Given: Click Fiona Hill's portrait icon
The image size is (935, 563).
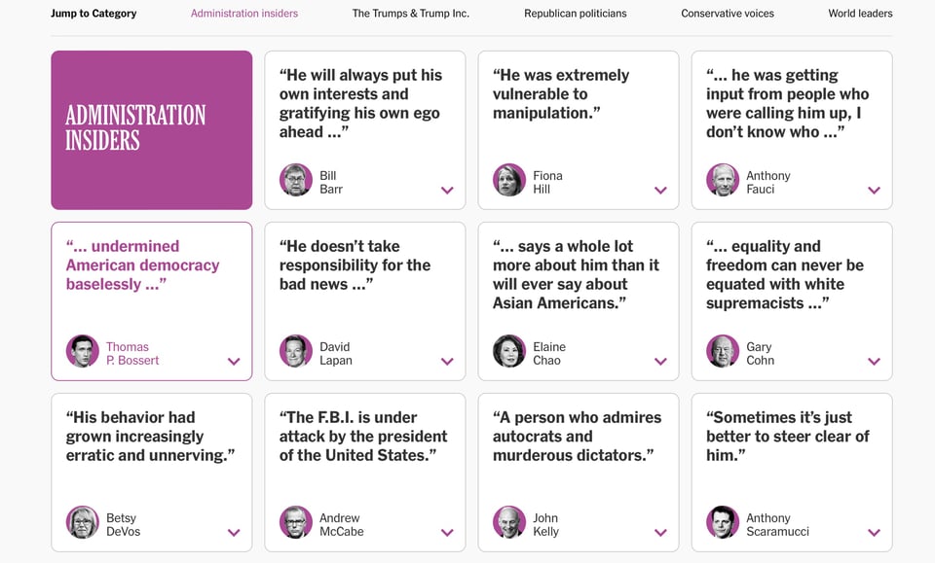Looking at the screenshot, I should click(509, 180).
